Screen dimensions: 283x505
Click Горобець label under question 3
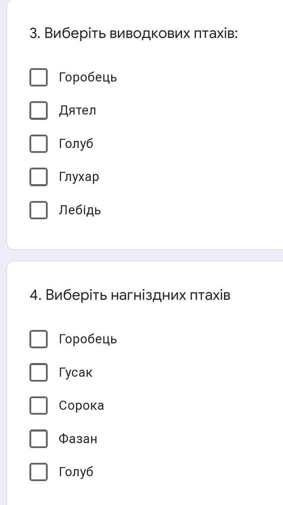pyautogui.click(x=88, y=77)
